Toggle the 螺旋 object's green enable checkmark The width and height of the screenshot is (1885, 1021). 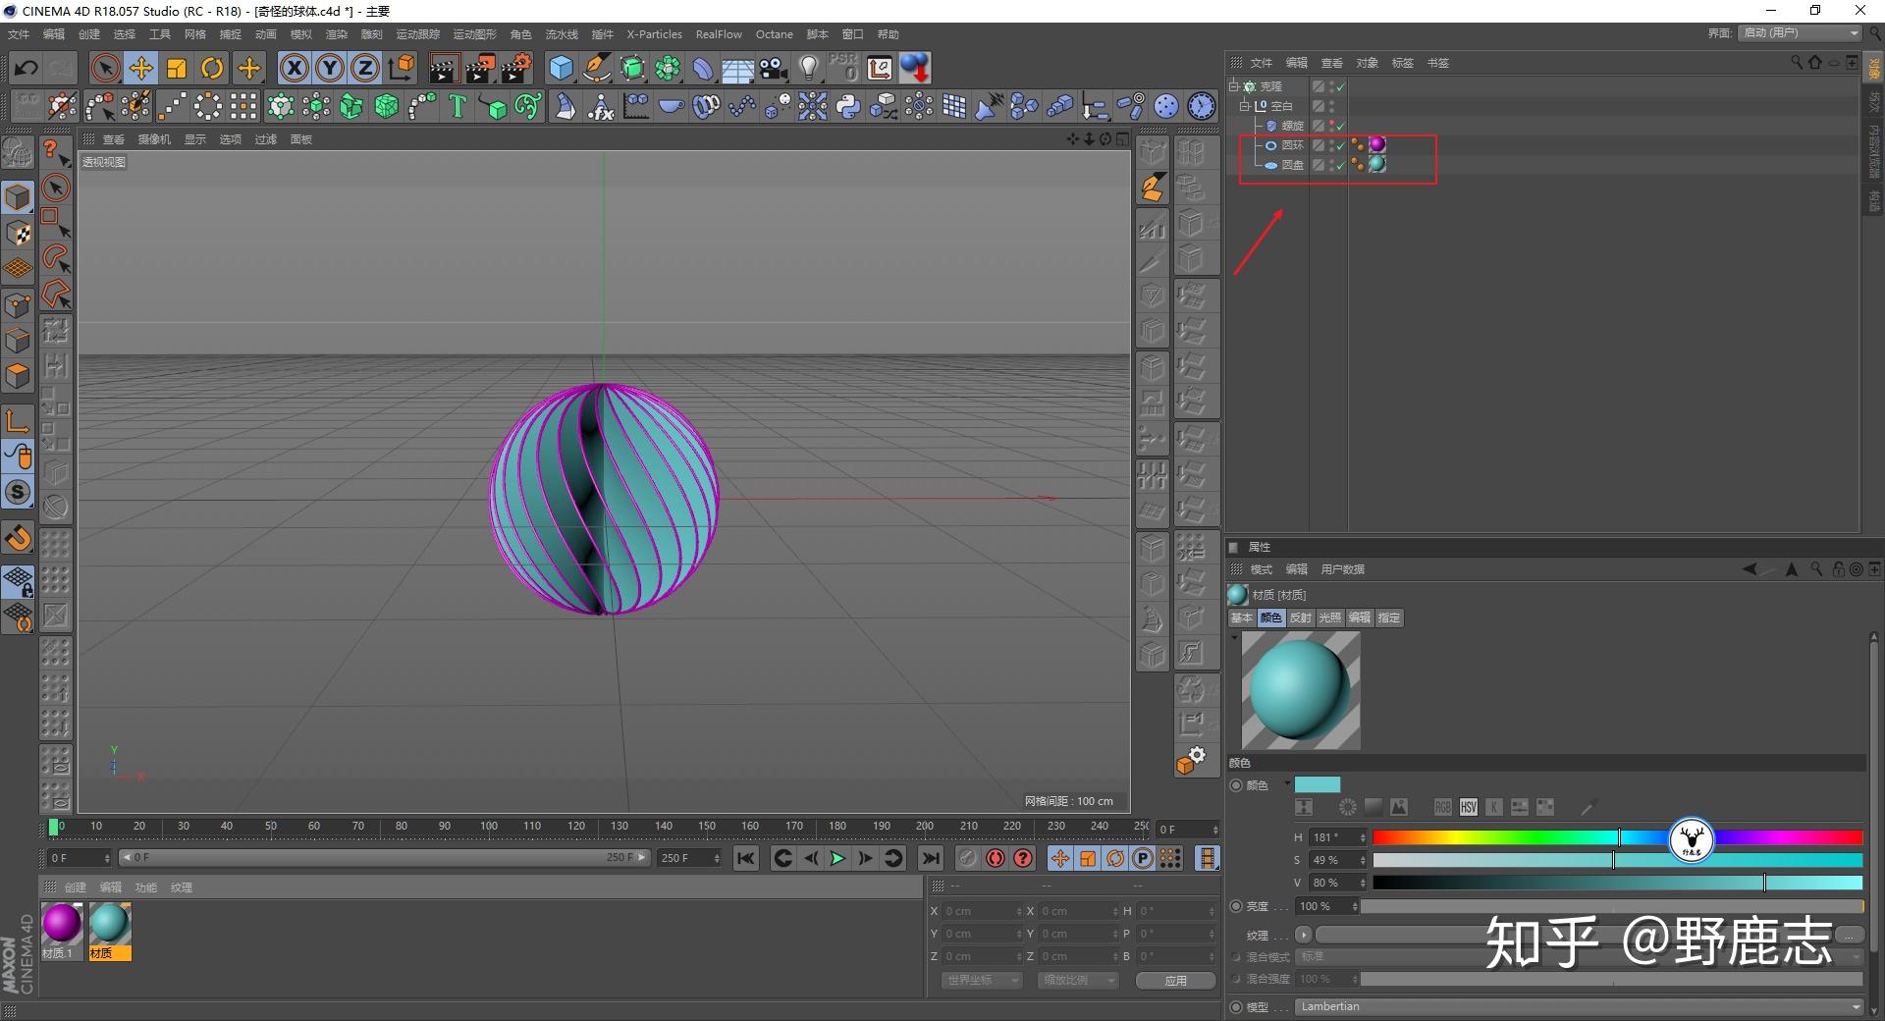[x=1340, y=126]
